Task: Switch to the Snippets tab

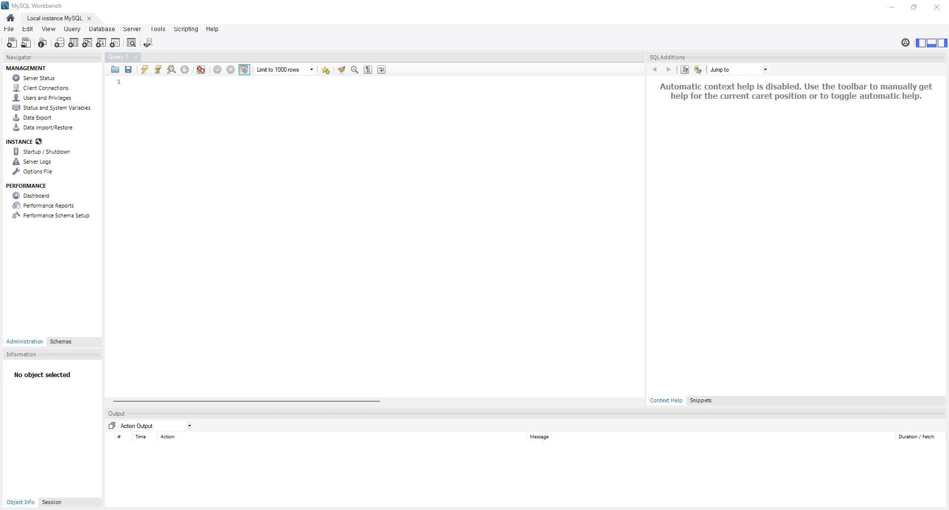Action: 700,400
